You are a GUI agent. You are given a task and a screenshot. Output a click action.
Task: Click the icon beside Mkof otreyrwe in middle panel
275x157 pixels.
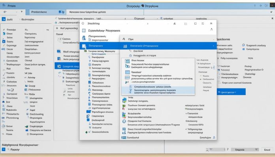click(x=59, y=51)
